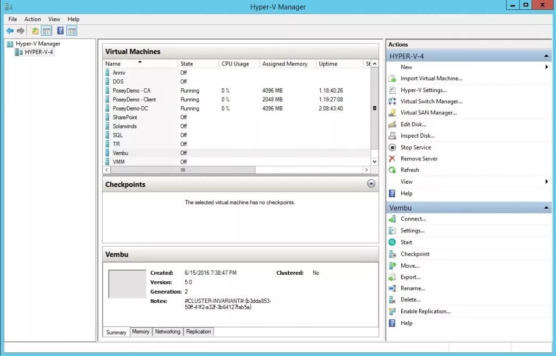556x356 pixels.
Task: Select the Solarwinds virtual machine row
Action: [x=237, y=126]
